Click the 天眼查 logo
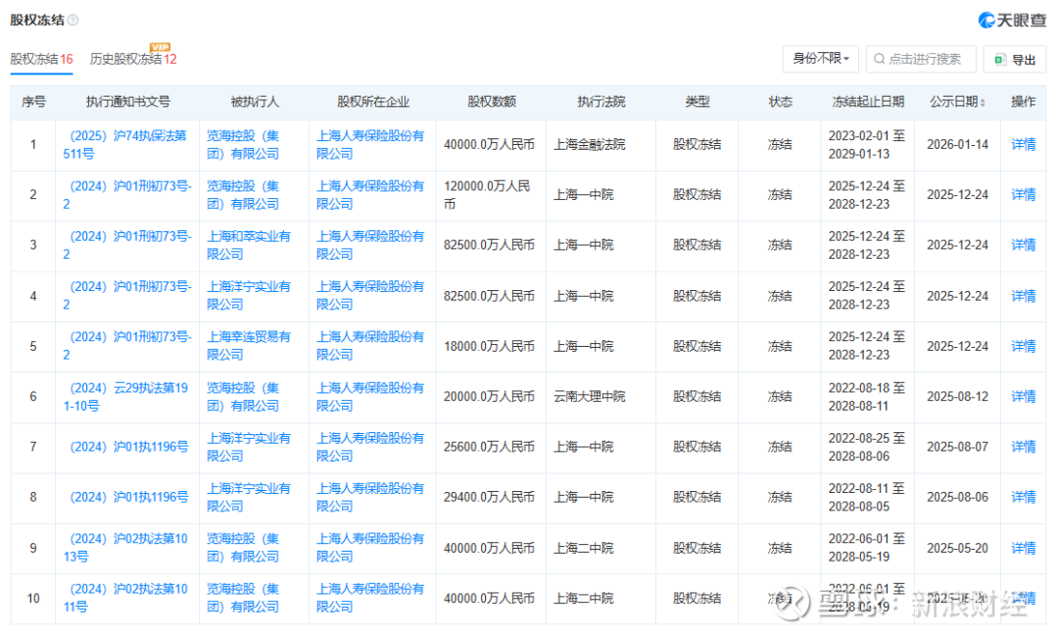Screen dimensions: 1058x636 [1012, 21]
